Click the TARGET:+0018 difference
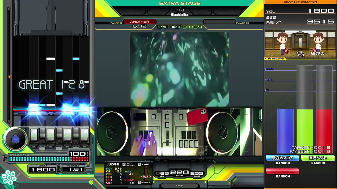The width and height of the screenshot is (337, 189). (x=311, y=148)
